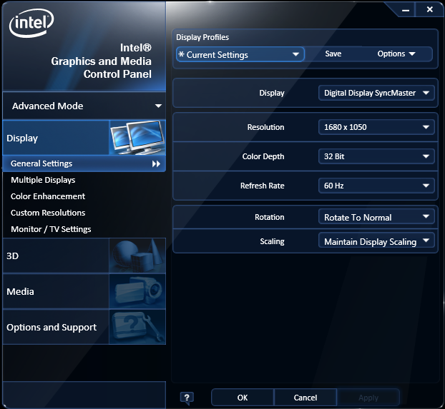Click the dual-monitor Display icon

pos(137,137)
